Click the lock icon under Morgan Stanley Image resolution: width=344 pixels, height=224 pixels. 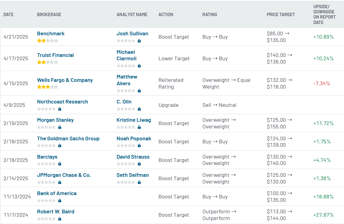tap(60, 127)
